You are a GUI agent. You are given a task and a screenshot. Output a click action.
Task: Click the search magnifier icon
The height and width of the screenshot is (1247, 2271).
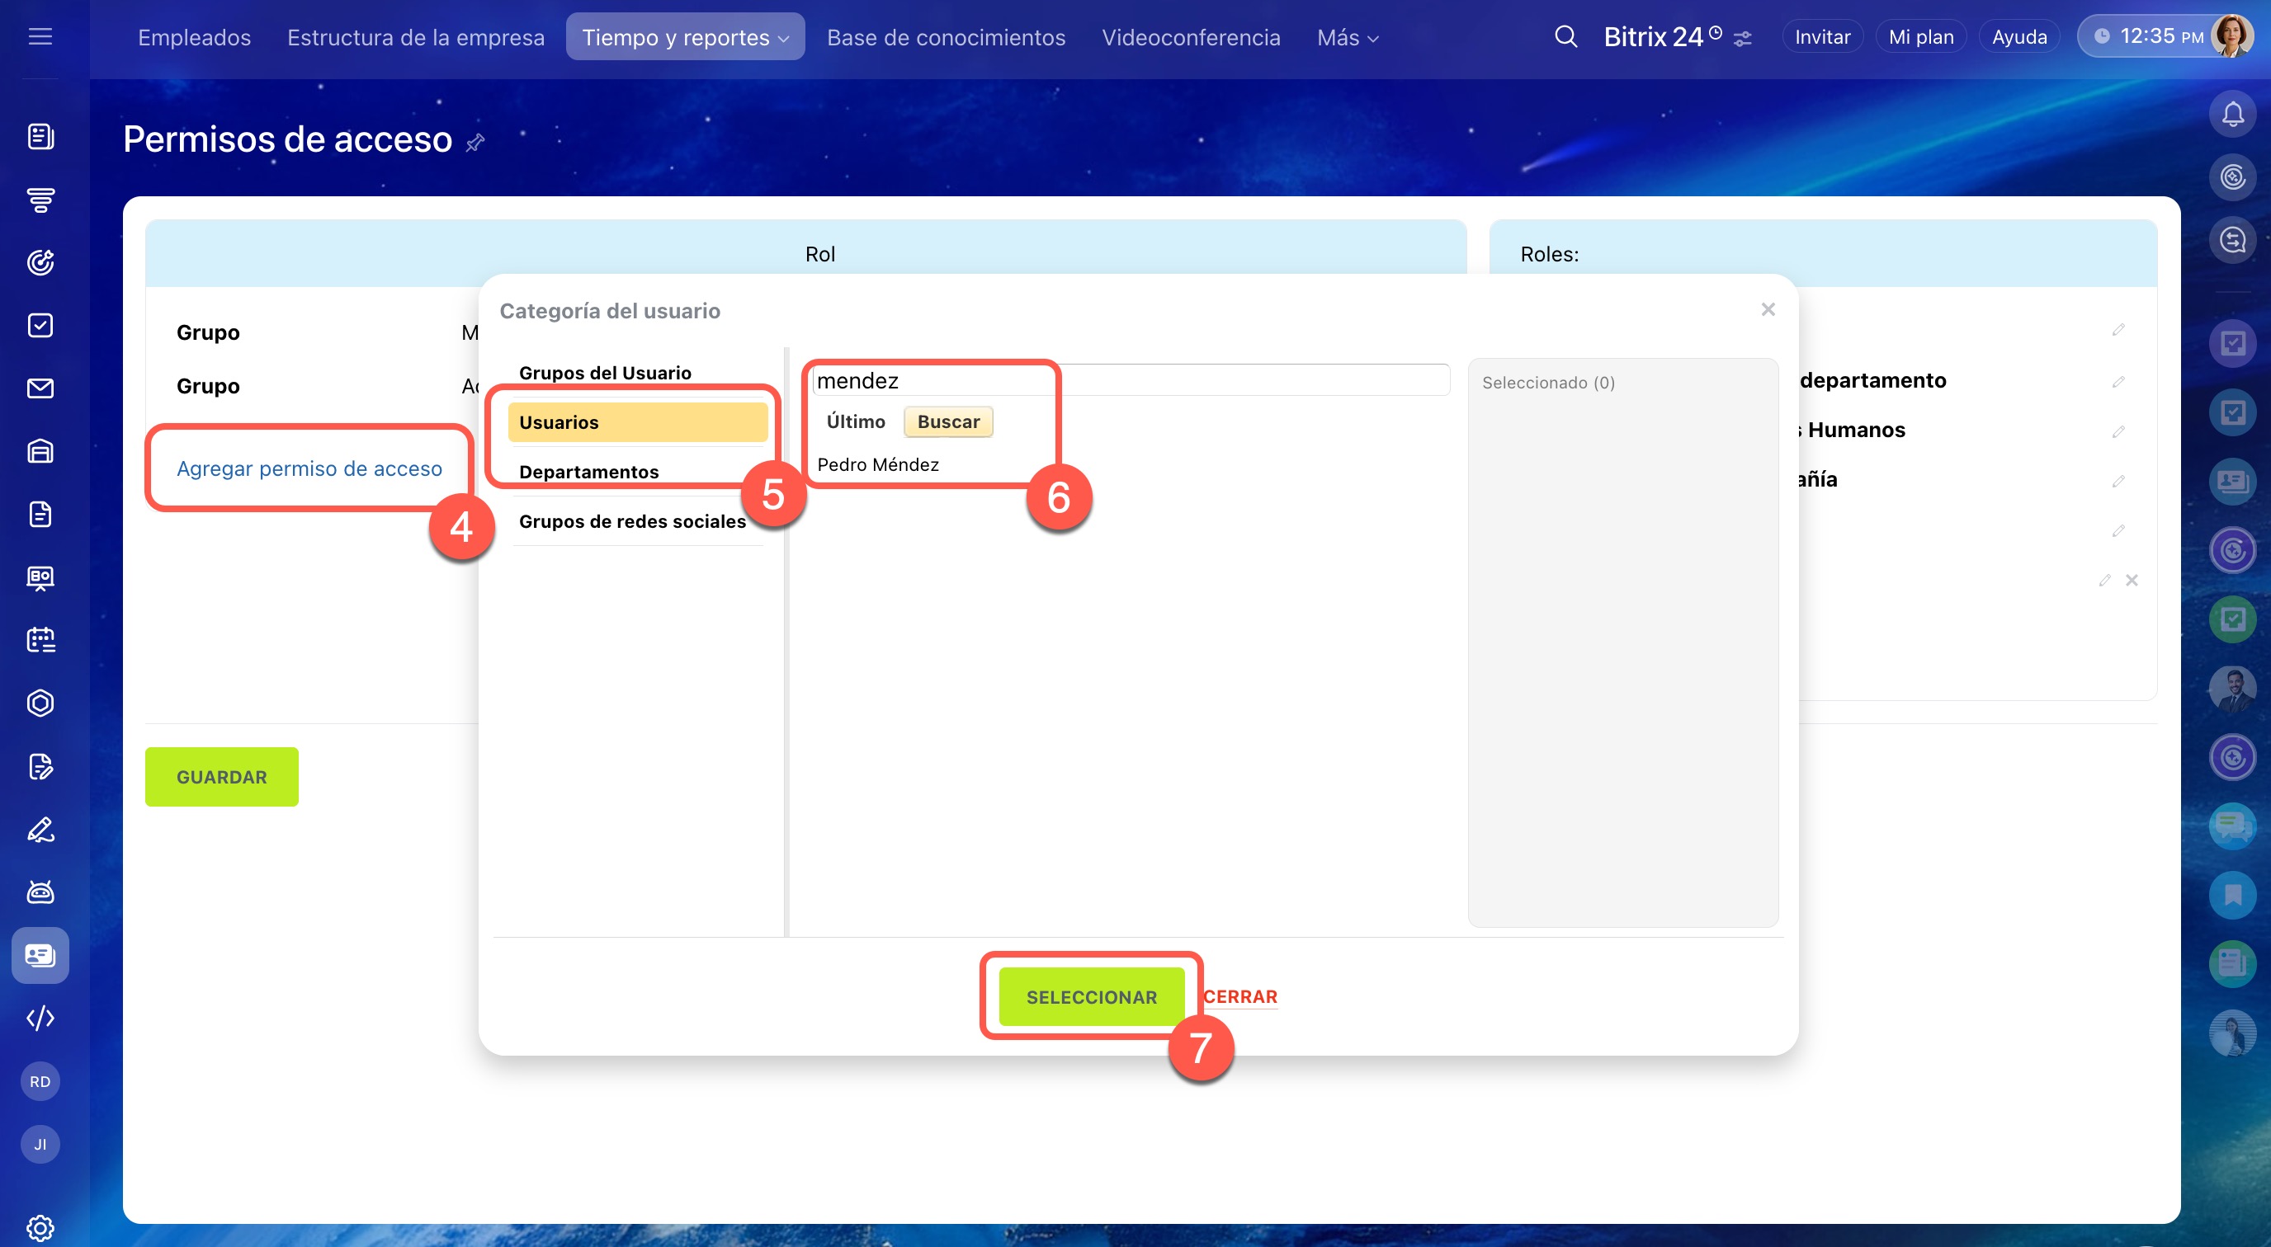tap(1565, 37)
